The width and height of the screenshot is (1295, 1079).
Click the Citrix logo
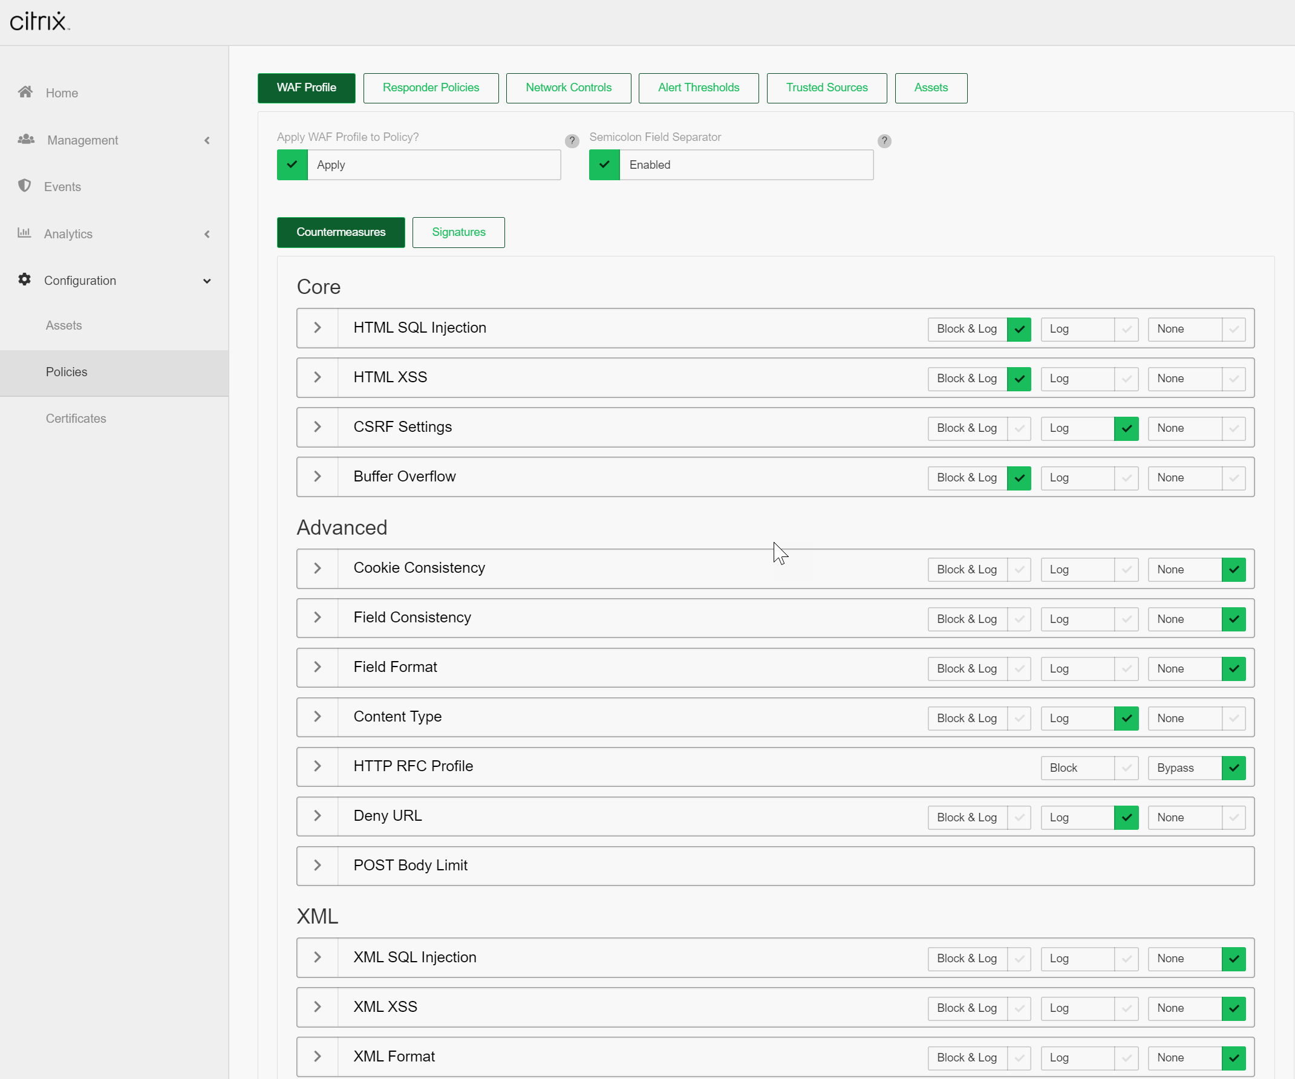click(39, 22)
